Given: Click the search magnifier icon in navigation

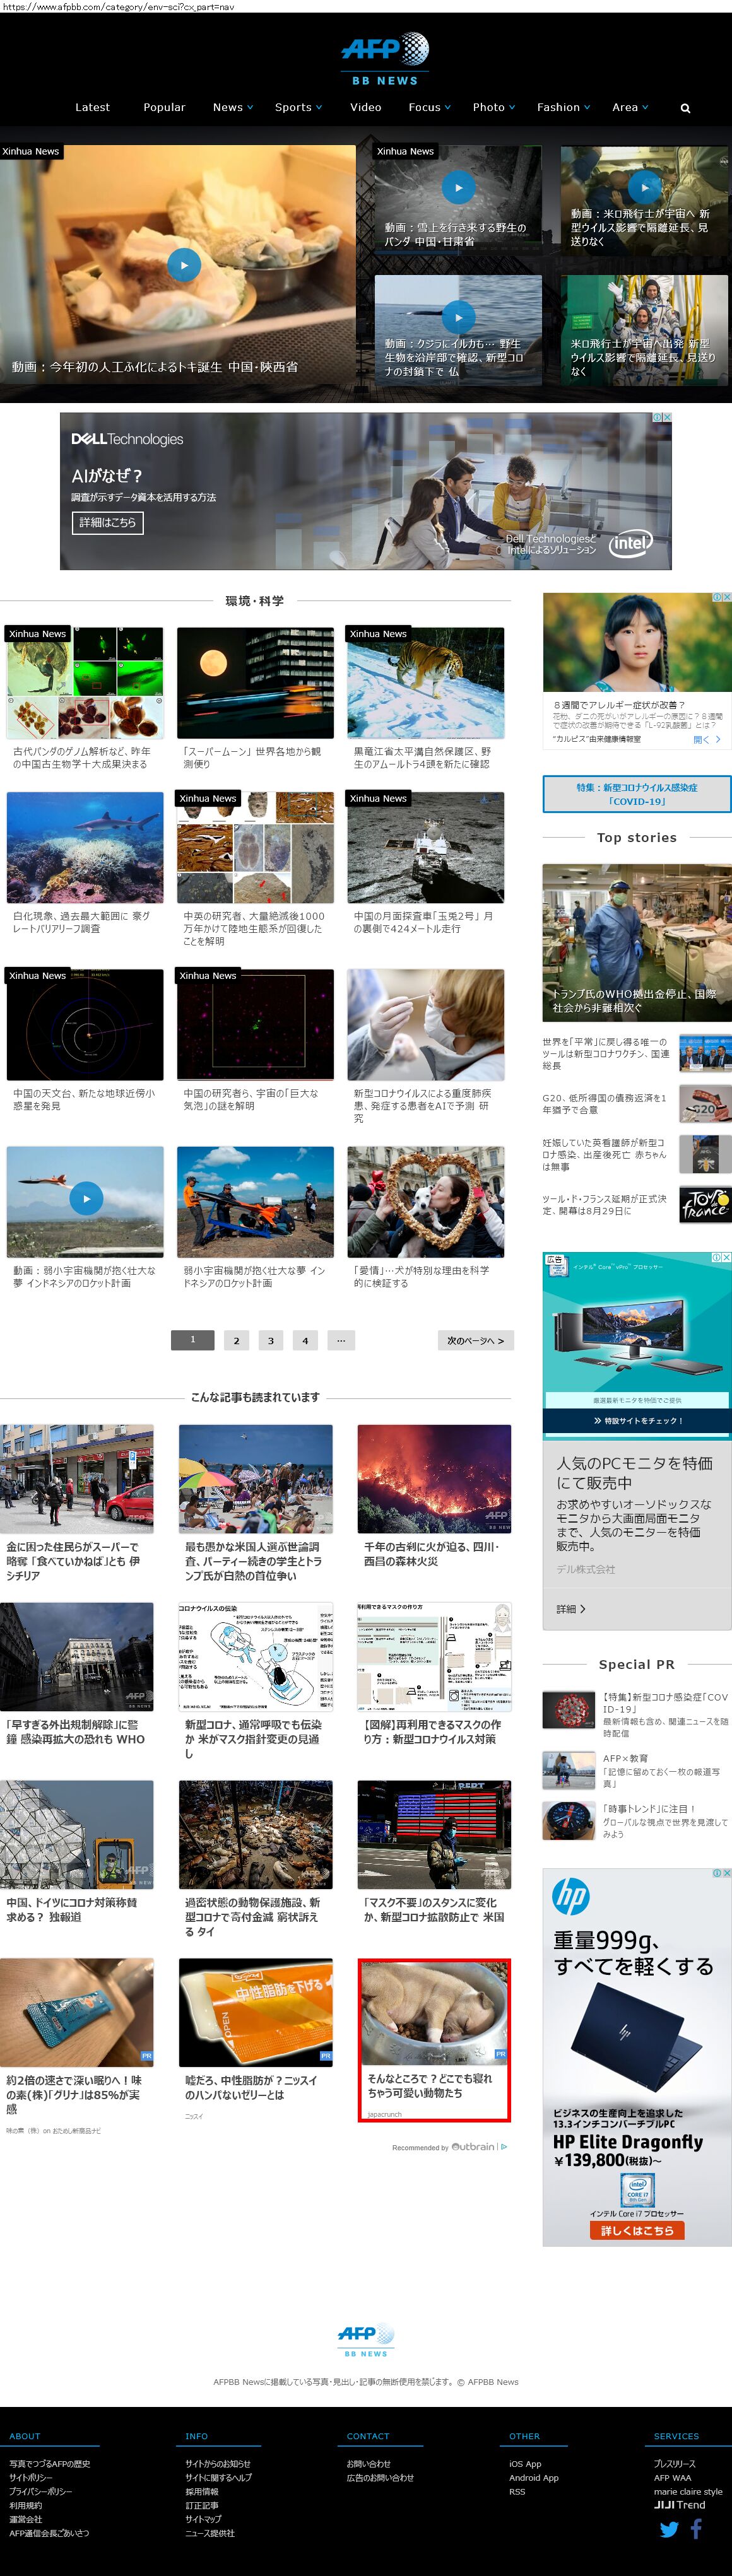Looking at the screenshot, I should point(685,108).
